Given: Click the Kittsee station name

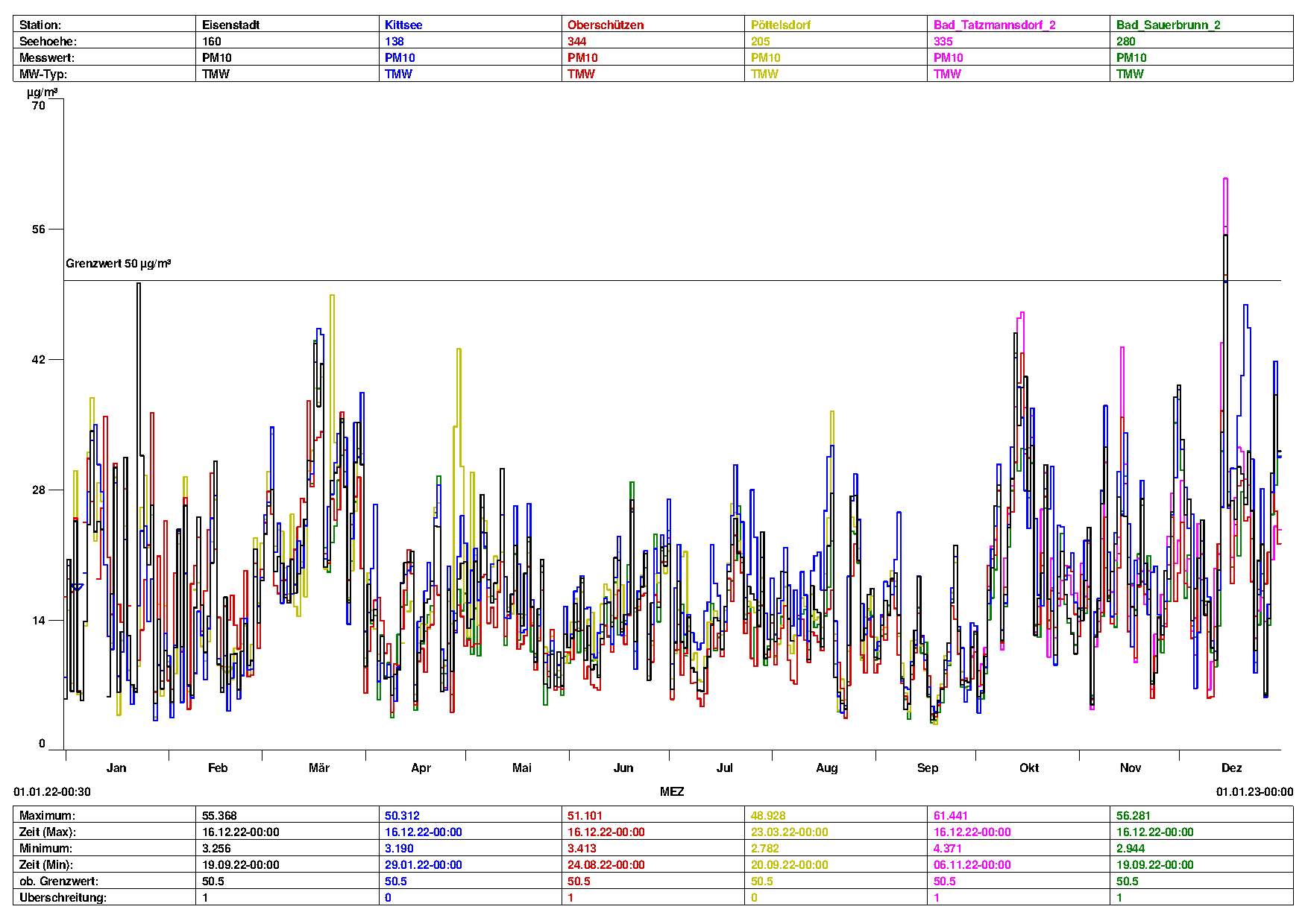Looking at the screenshot, I should point(403,25).
